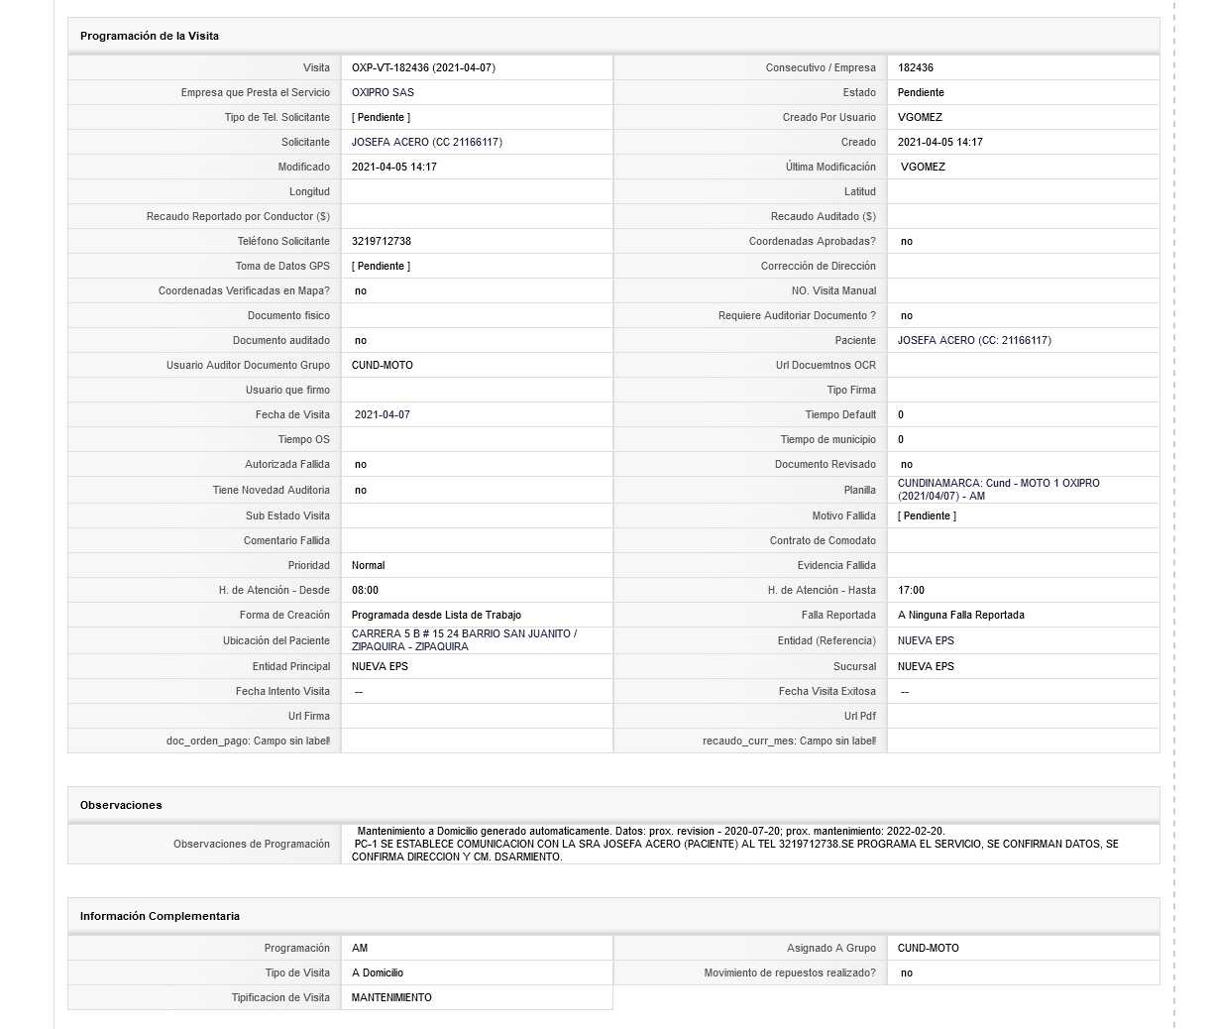Click the Empresa que Presta el Servicio label
1213x1029 pixels.
click(x=256, y=92)
